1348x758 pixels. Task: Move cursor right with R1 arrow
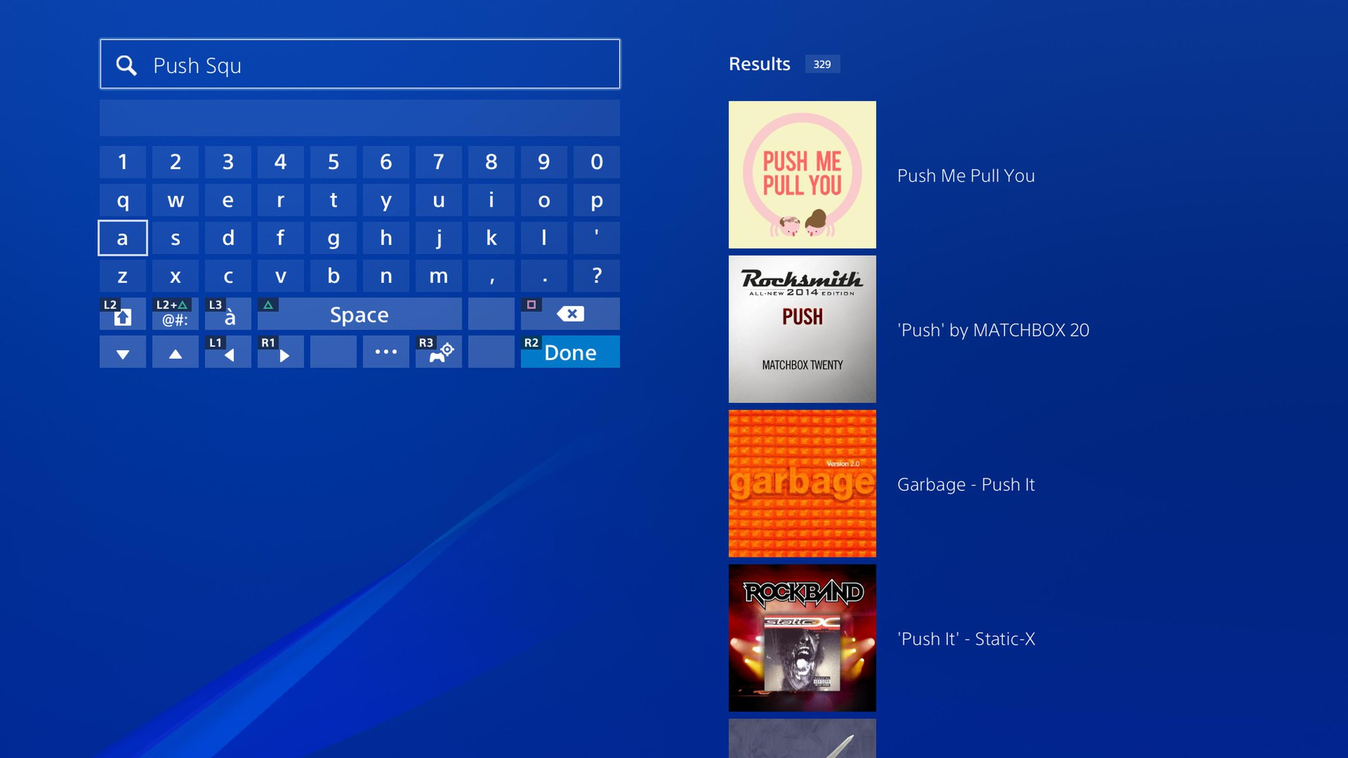coord(280,352)
